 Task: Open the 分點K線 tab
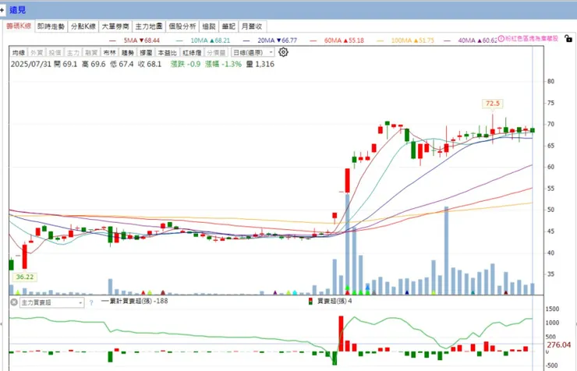(83, 26)
